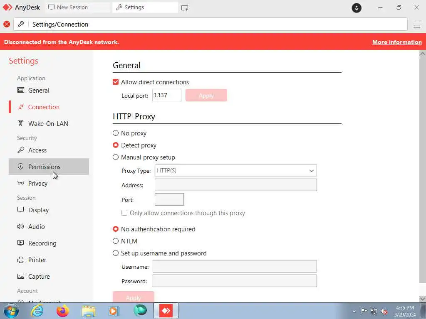426x319 pixels.
Task: Select the Detect proxy option
Action: (x=116, y=145)
